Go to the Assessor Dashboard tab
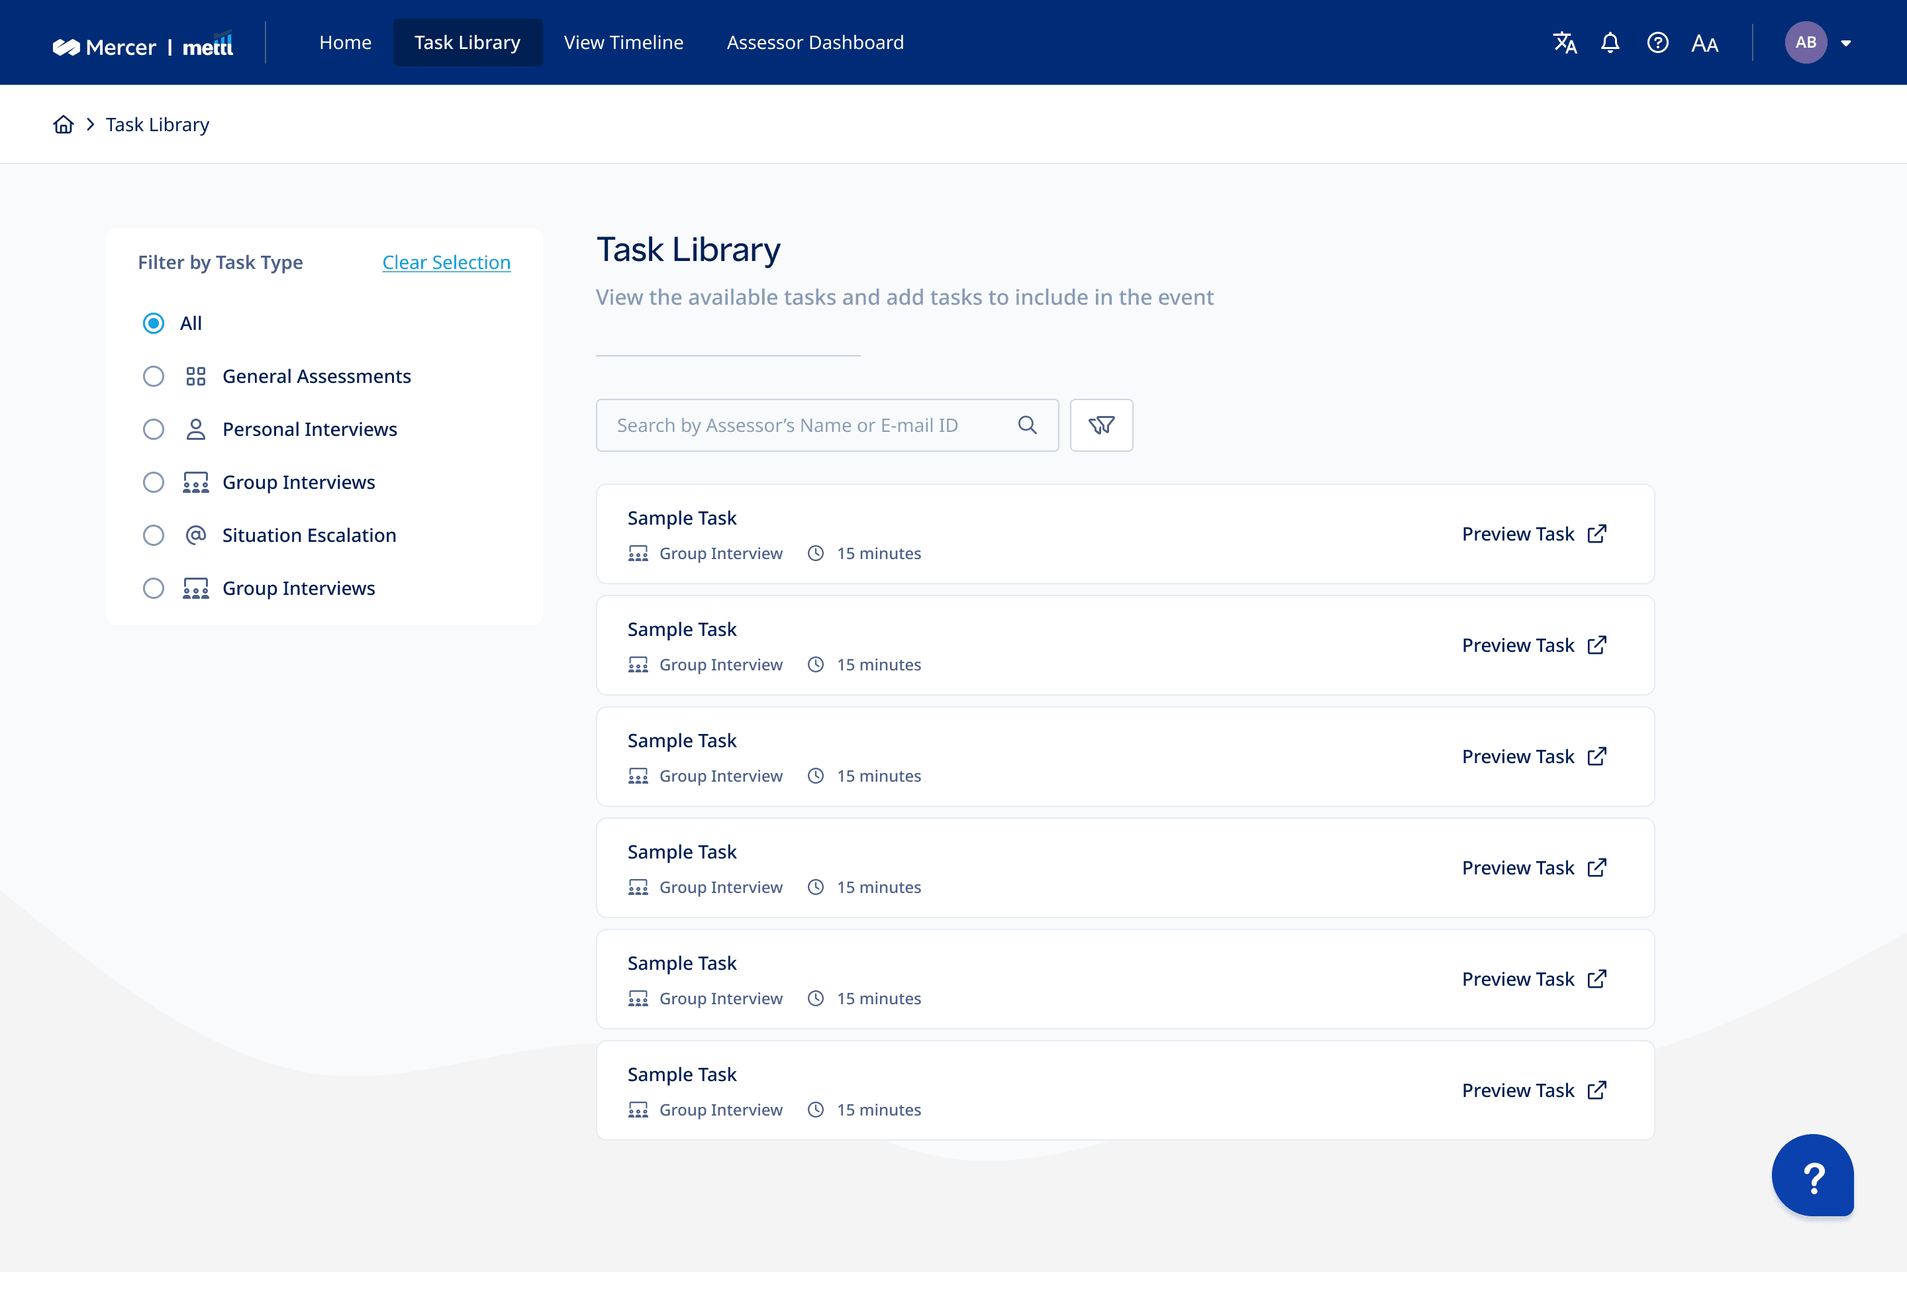 click(x=815, y=42)
